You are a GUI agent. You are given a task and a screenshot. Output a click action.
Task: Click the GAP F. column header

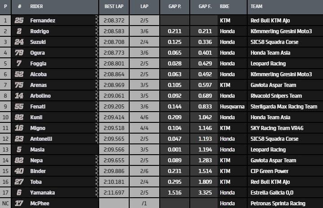[x=205, y=7]
